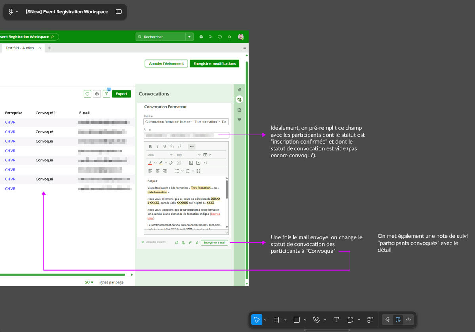Image resolution: width=475 pixels, height=332 pixels.
Task: Click the Envoyer un e-mail button
Action: pos(214,243)
